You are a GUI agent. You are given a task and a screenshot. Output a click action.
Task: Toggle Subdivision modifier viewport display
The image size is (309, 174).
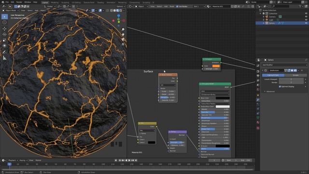coord(292,71)
